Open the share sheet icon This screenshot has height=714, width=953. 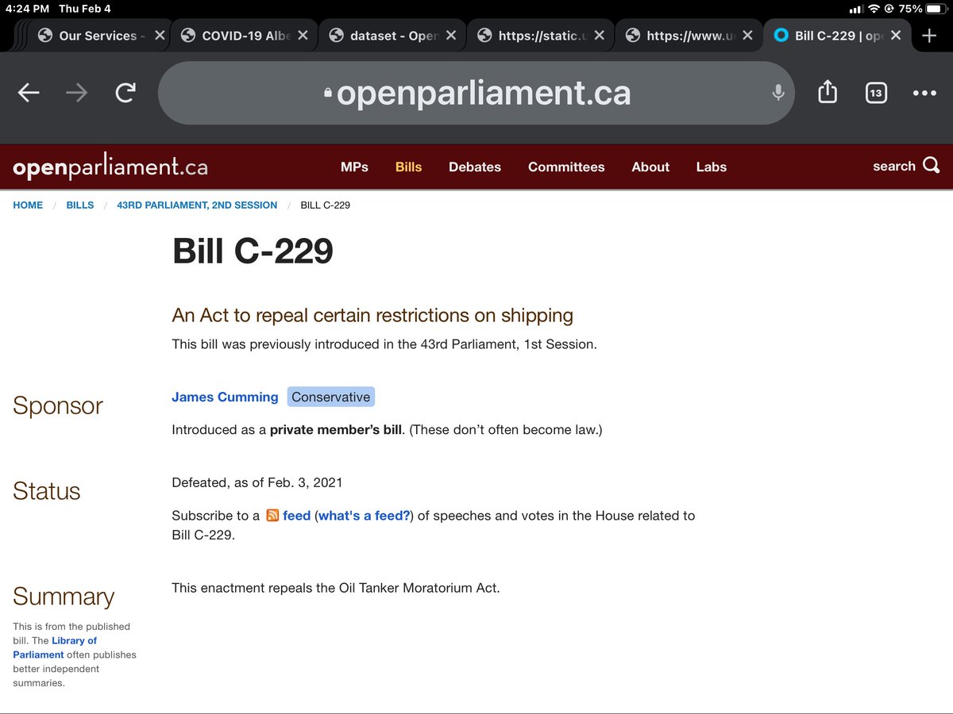(827, 93)
